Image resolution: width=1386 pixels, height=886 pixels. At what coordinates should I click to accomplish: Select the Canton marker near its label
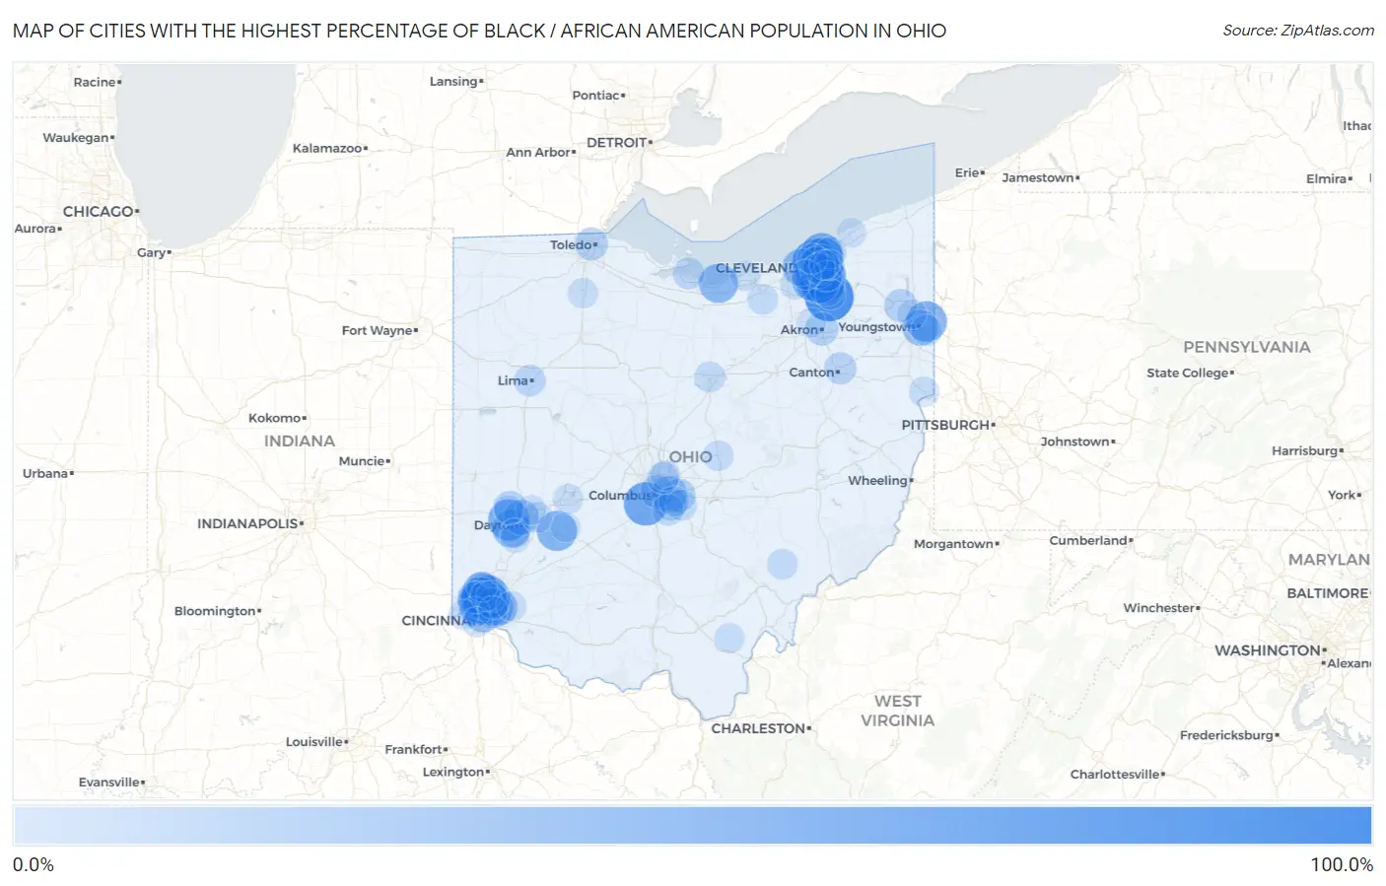843,367
